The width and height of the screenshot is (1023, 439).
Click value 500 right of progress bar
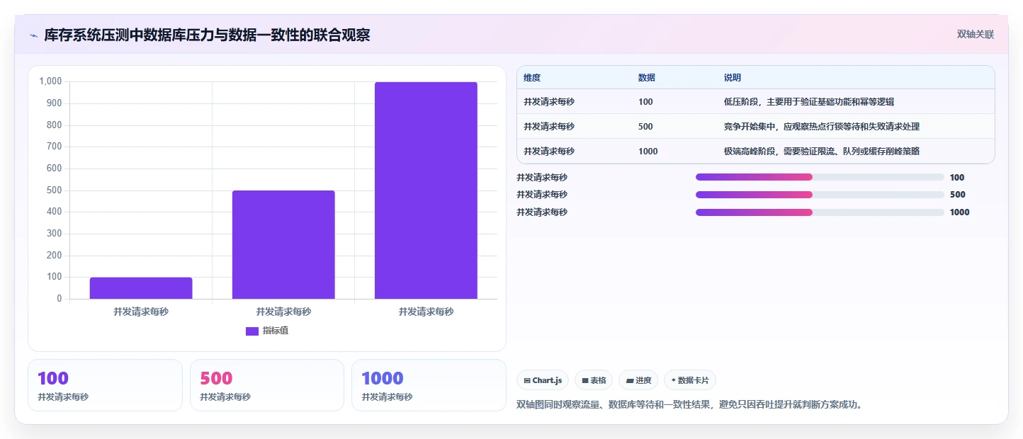[957, 195]
